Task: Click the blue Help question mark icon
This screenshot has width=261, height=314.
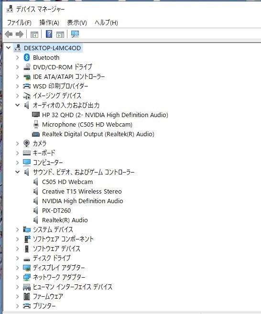Action: tap(49, 34)
